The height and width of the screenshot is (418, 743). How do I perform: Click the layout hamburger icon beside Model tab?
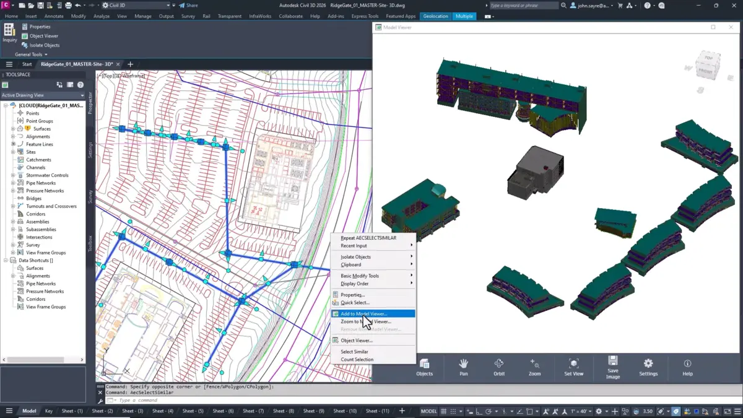[9, 411]
